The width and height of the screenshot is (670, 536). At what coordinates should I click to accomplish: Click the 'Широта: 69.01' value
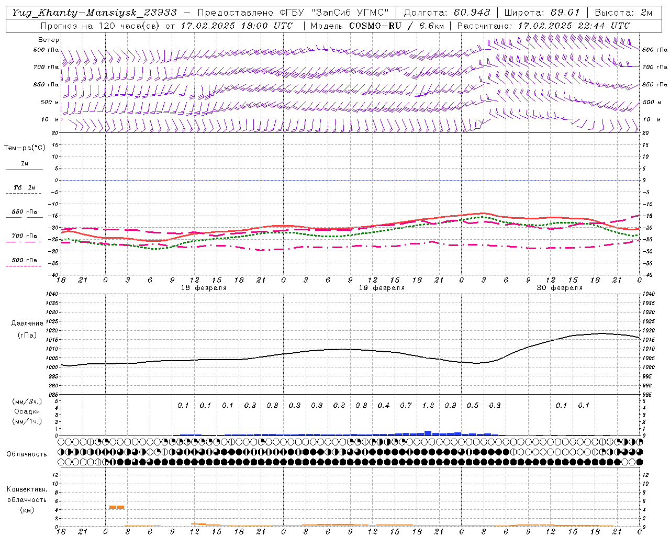(x=543, y=13)
